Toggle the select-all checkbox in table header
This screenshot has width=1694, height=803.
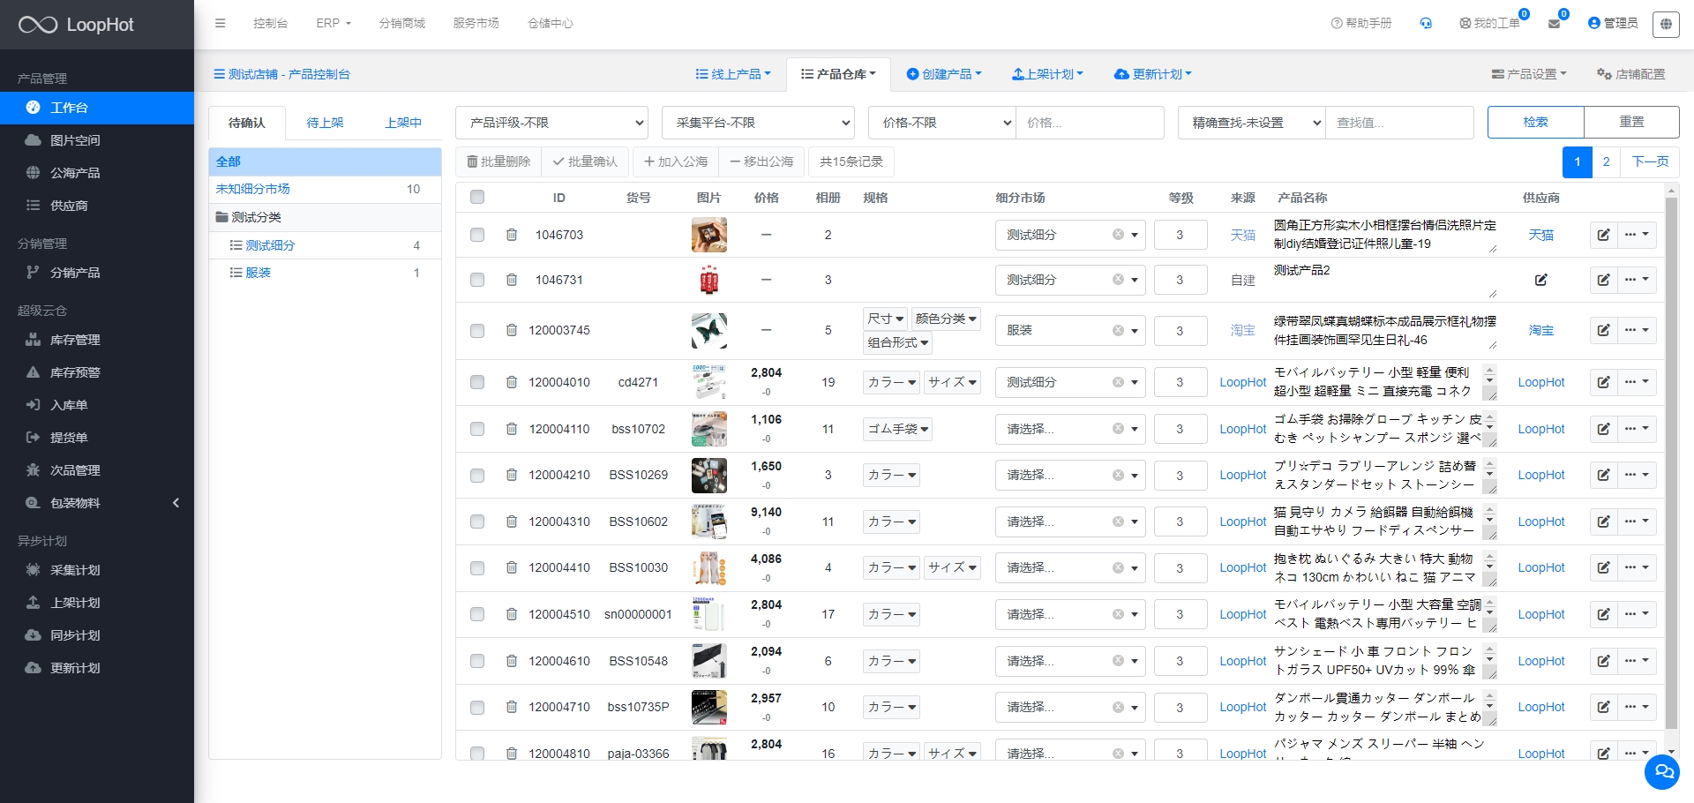tap(477, 197)
